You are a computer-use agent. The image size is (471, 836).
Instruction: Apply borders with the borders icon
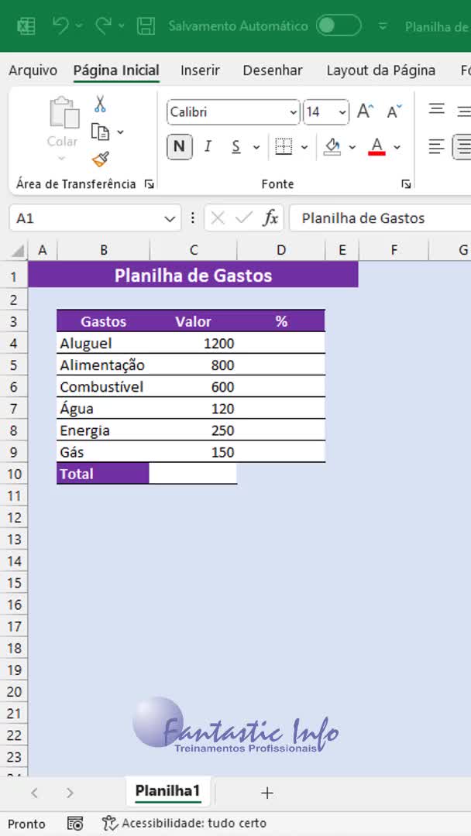tap(284, 146)
